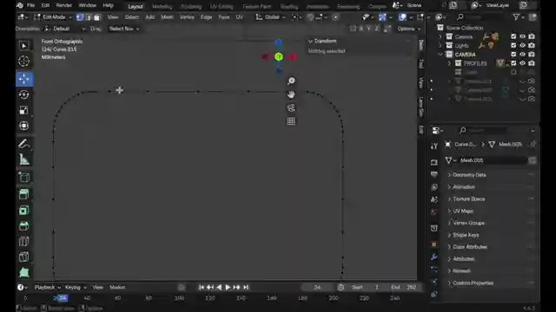Open the UV menu

pyautogui.click(x=240, y=17)
